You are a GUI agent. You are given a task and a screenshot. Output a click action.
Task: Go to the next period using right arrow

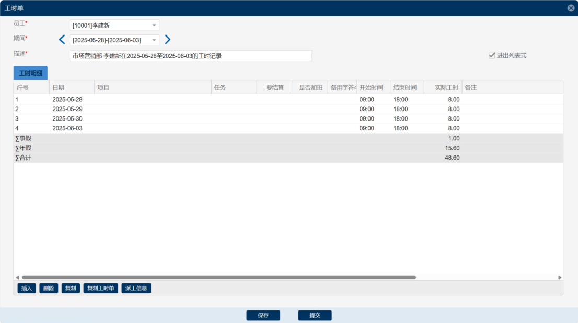pyautogui.click(x=168, y=40)
